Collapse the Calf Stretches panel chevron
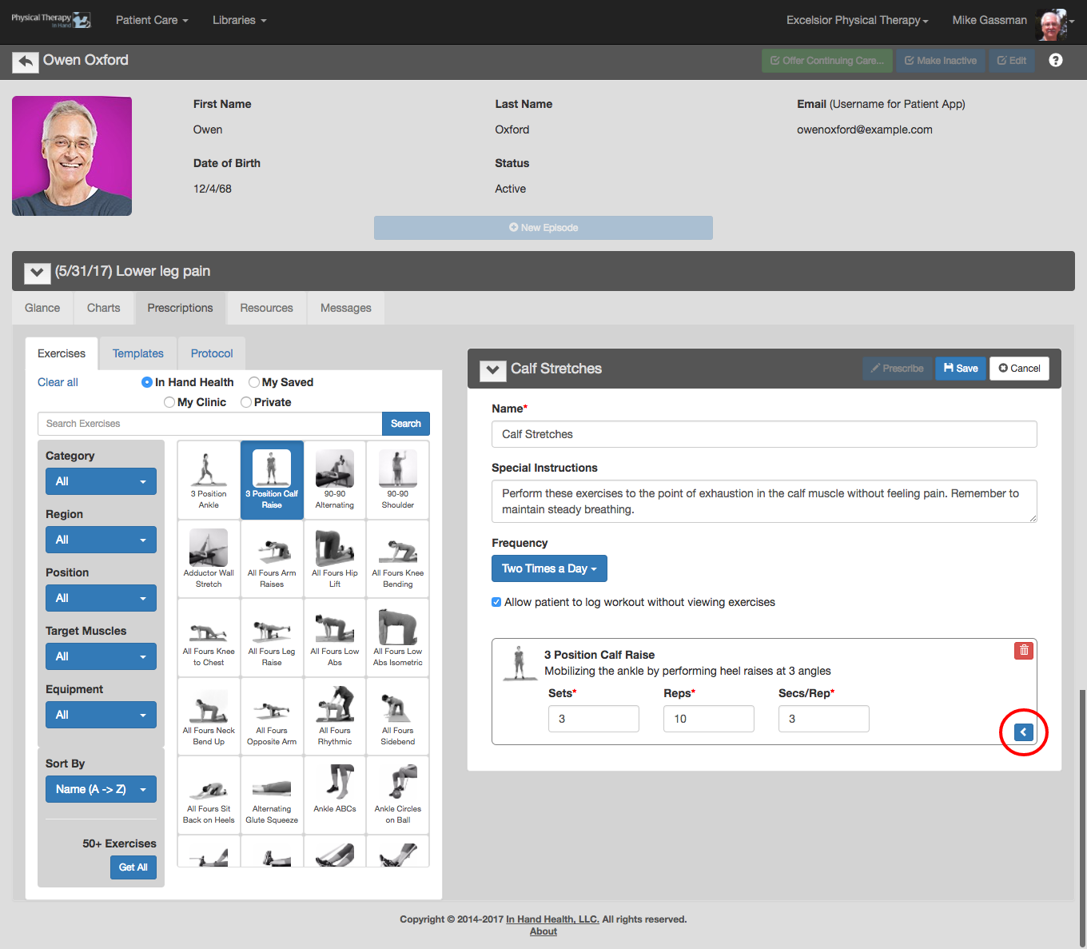The width and height of the screenshot is (1087, 949). click(492, 369)
